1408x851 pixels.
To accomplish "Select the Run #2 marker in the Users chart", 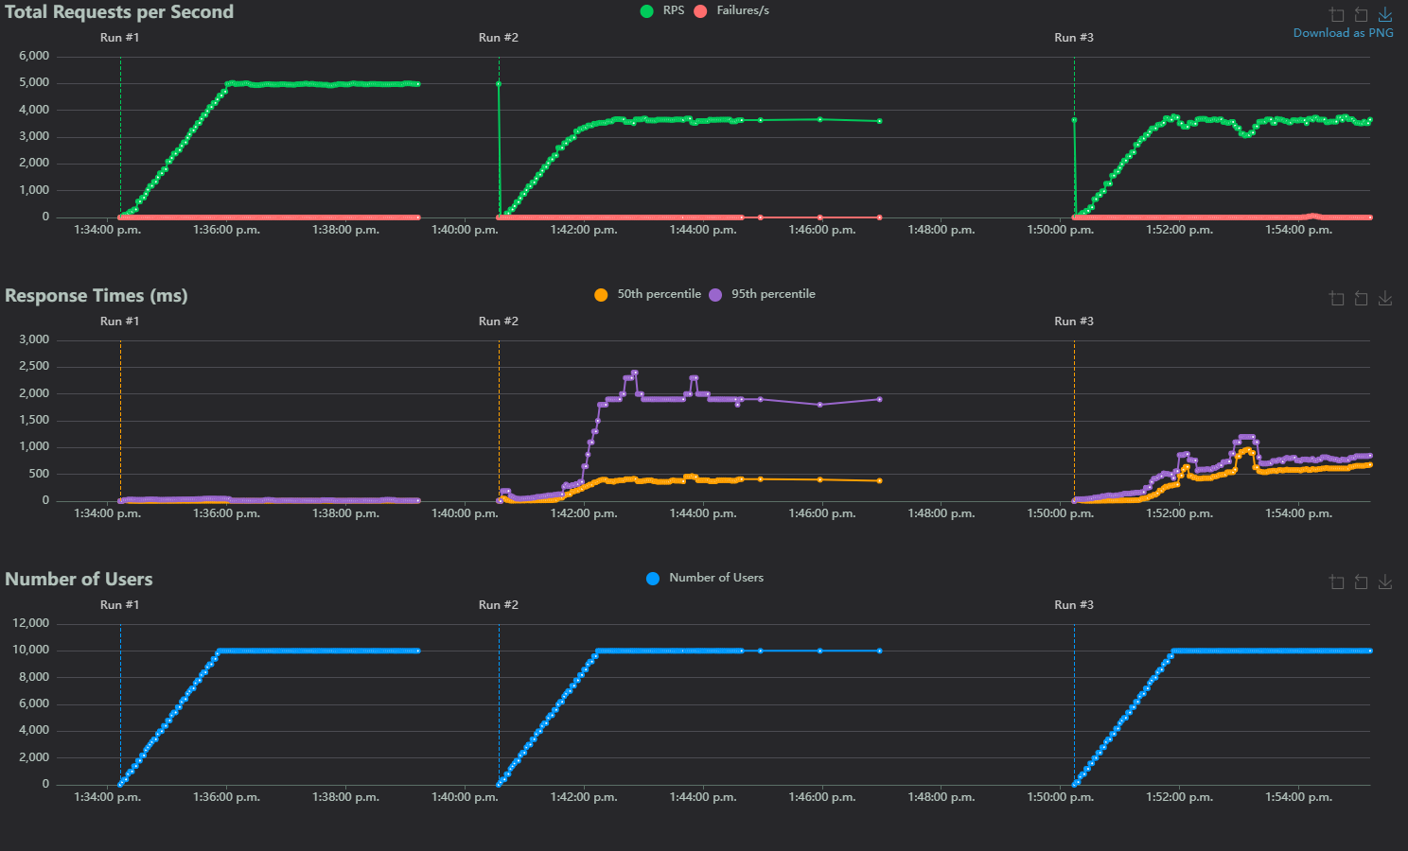I will (x=499, y=605).
